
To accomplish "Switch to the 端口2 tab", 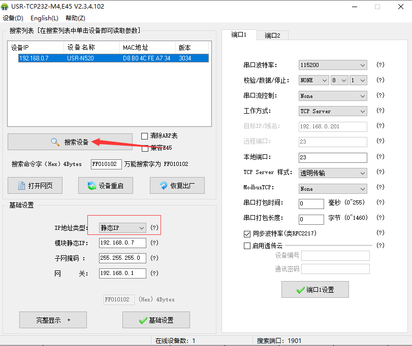I will pos(272,35).
